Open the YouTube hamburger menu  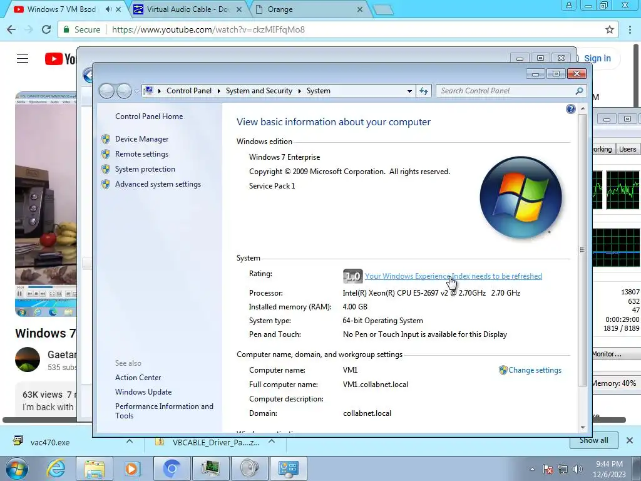coord(23,59)
